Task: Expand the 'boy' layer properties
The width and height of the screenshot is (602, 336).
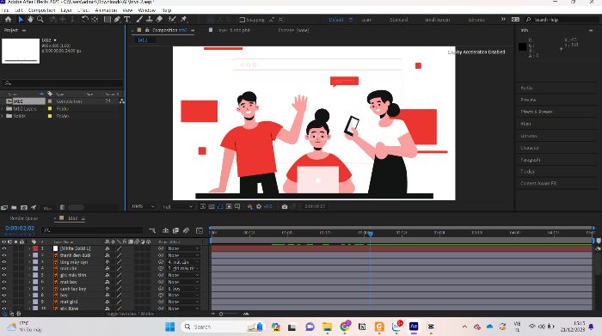Action: point(29,295)
